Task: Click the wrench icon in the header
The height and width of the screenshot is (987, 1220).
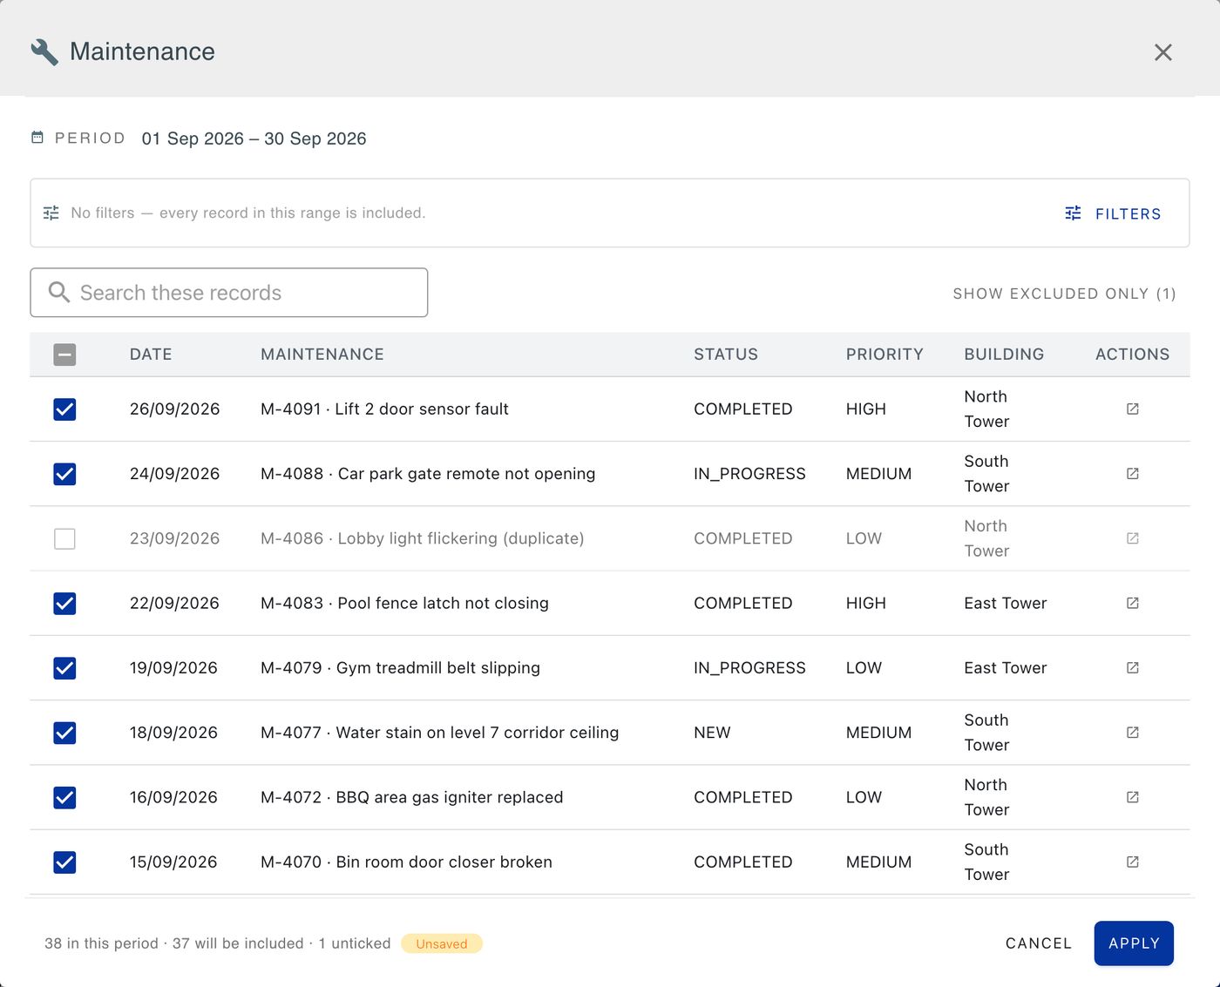Action: click(x=44, y=52)
